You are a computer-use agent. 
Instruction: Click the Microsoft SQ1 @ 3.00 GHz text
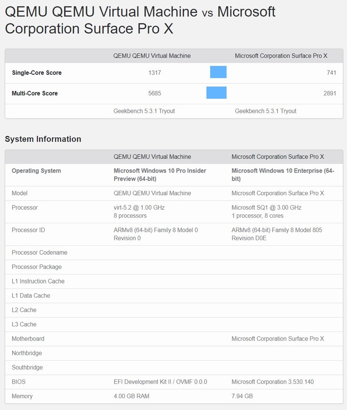(267, 208)
